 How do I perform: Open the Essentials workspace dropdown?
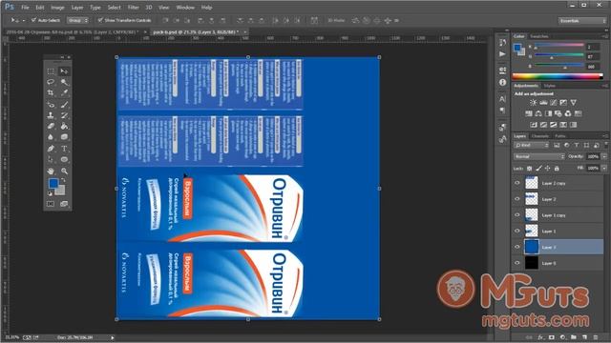point(582,21)
